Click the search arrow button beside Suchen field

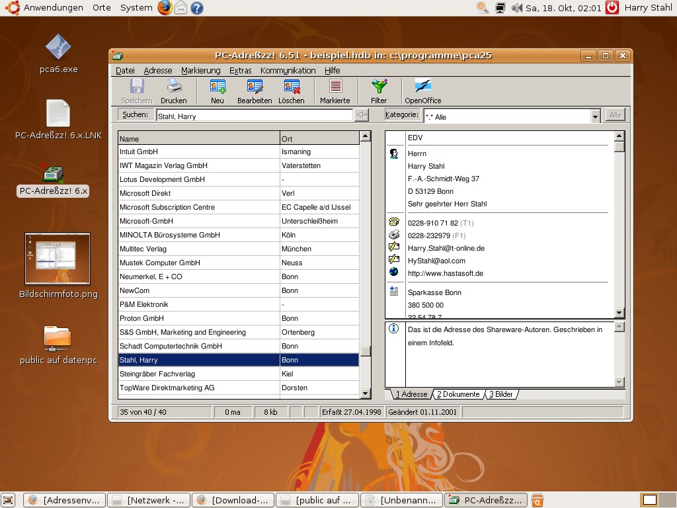point(362,115)
